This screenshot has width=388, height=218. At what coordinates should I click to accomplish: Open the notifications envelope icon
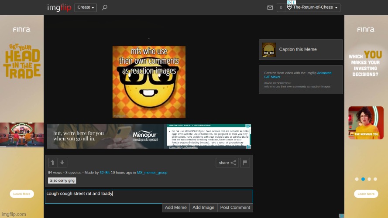(270, 7)
